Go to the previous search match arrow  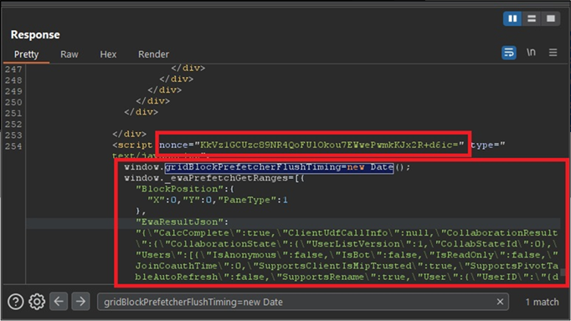pyautogui.click(x=59, y=302)
